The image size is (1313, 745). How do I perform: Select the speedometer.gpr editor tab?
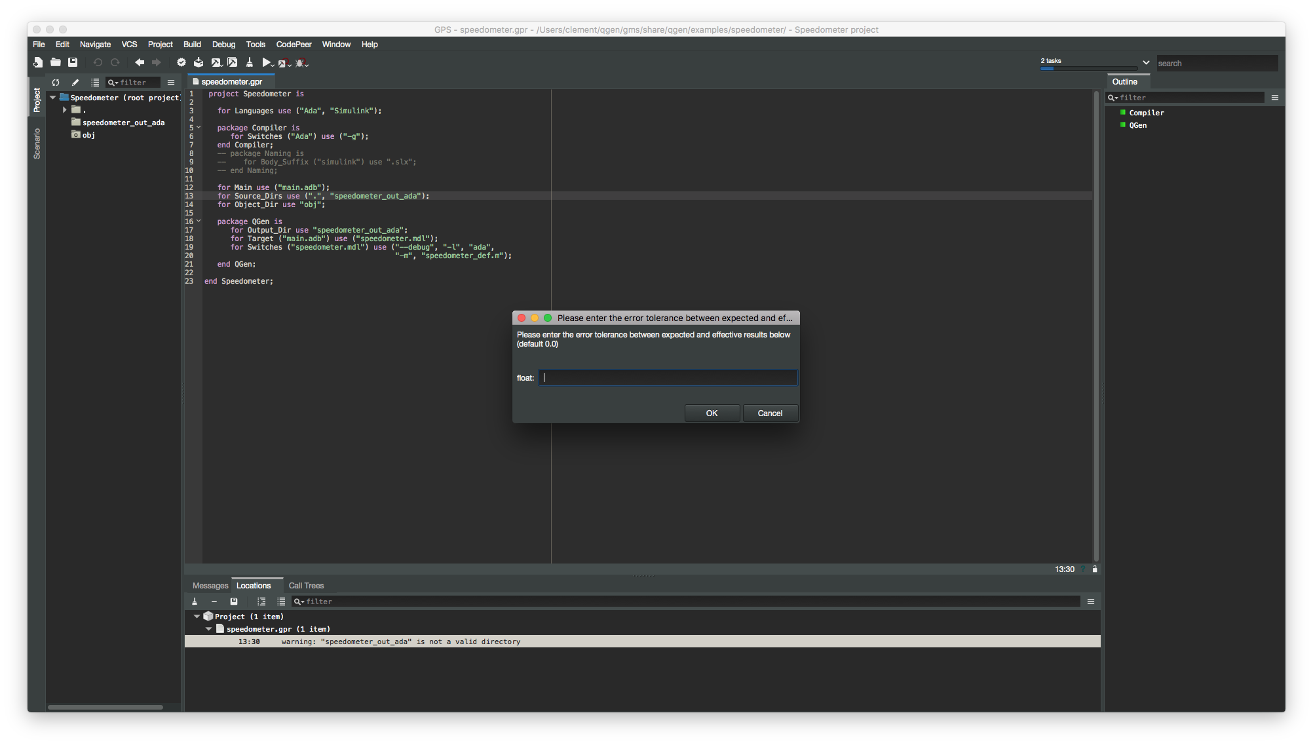coord(231,82)
